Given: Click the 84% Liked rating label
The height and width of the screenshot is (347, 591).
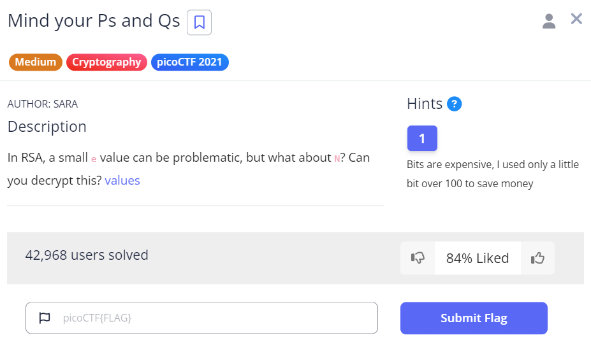Looking at the screenshot, I should pyautogui.click(x=478, y=258).
